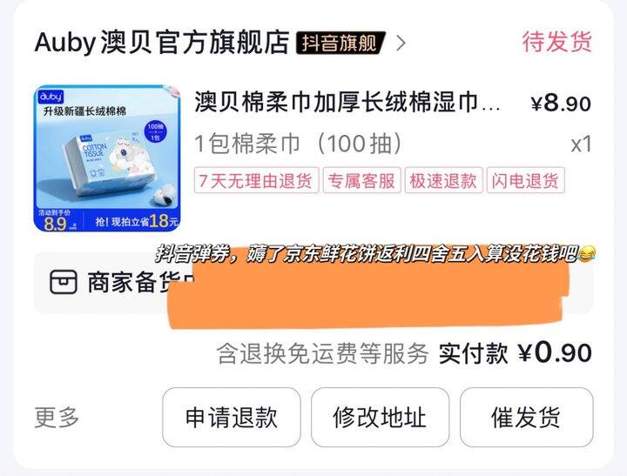This screenshot has height=476, width=627.
Task: Select the 1包棉柔巾（100抽）specification text
Action: click(x=298, y=144)
